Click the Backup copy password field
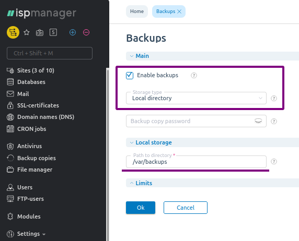The width and height of the screenshot is (299, 241). coord(196,121)
